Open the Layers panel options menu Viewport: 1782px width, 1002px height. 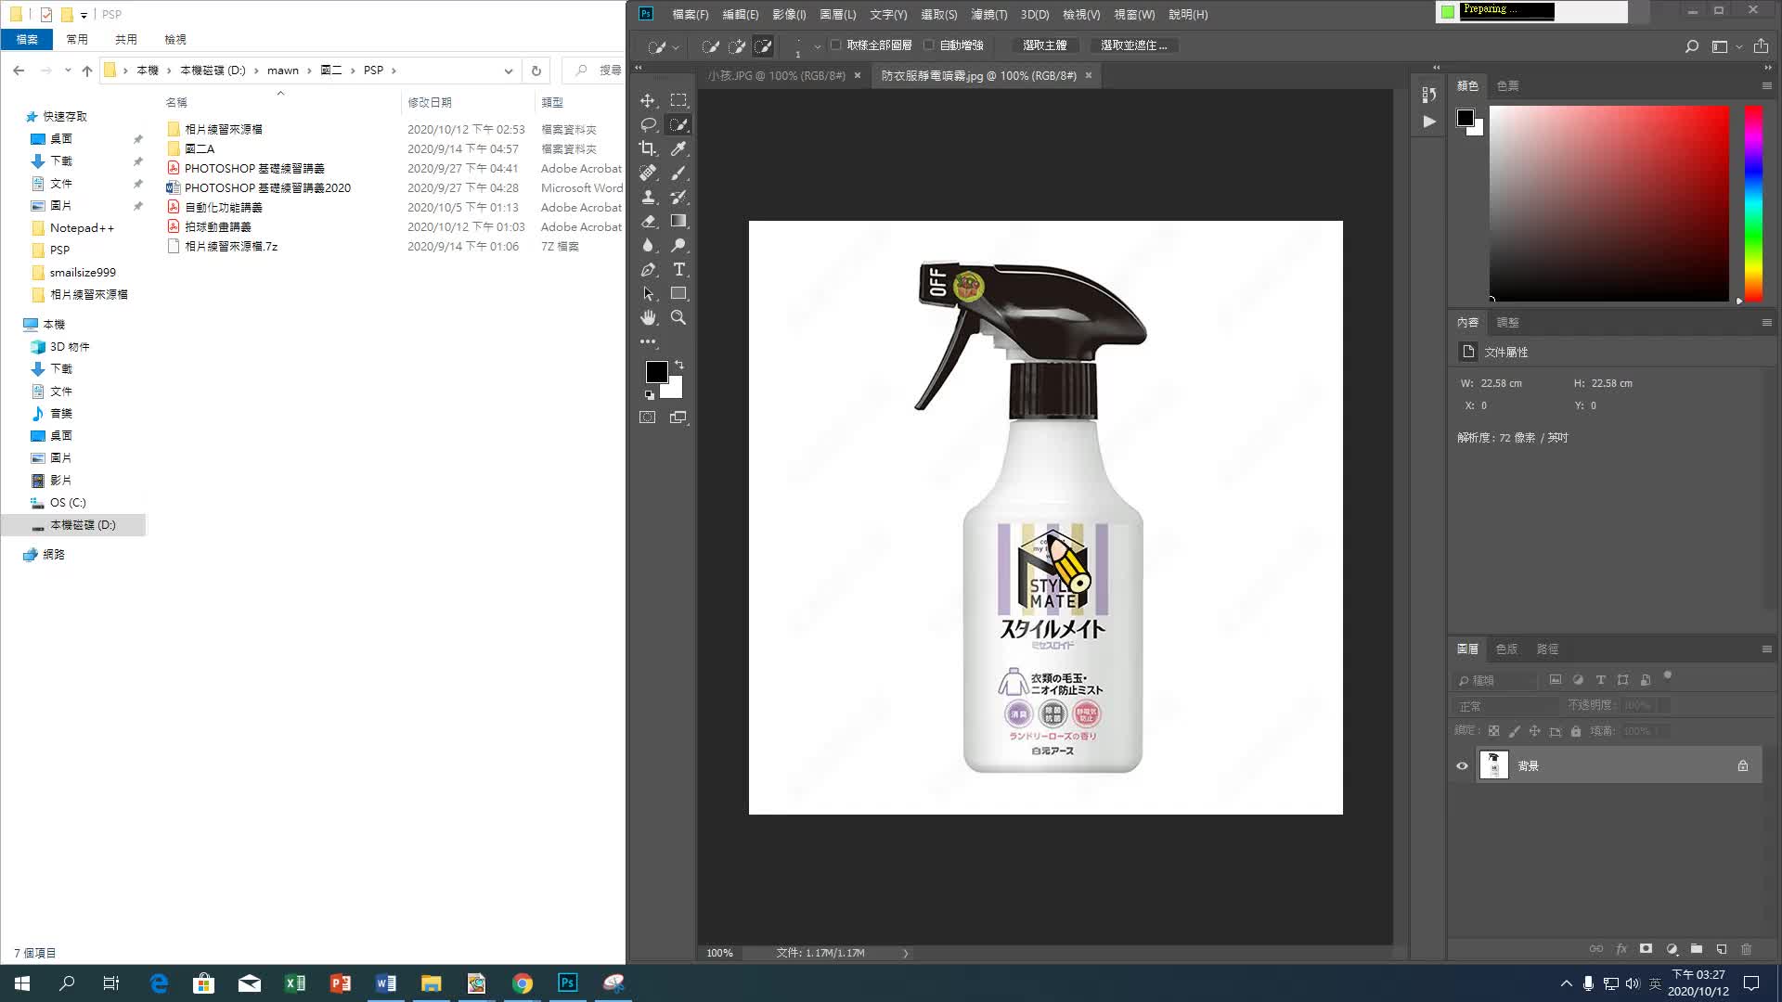pos(1767,649)
